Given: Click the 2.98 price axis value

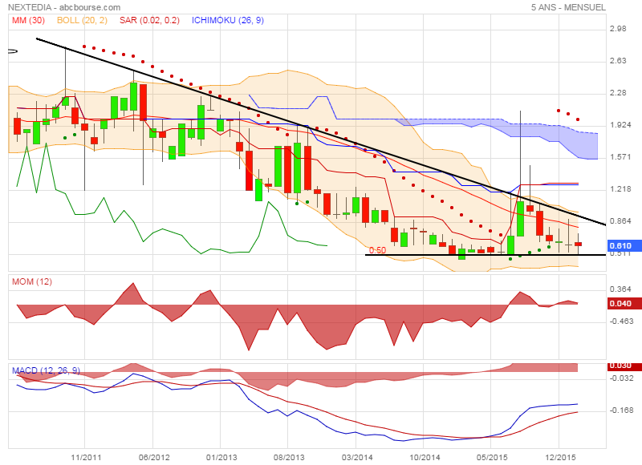Looking at the screenshot, I should (x=618, y=29).
